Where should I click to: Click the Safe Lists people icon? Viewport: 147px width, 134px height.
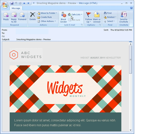click(69, 15)
